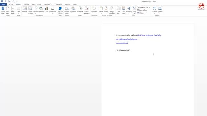This screenshot has height=116, width=207.
Task: Open the Page Number menu
Action: point(112,10)
